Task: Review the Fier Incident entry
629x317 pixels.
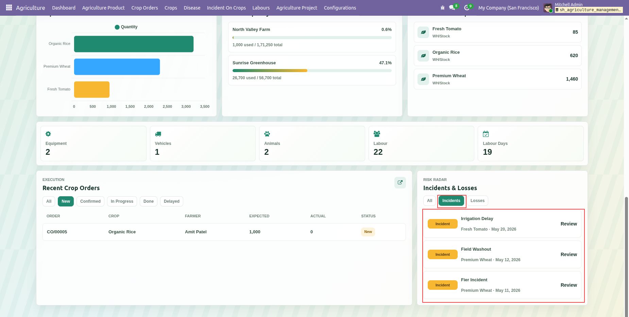Action: (568, 285)
